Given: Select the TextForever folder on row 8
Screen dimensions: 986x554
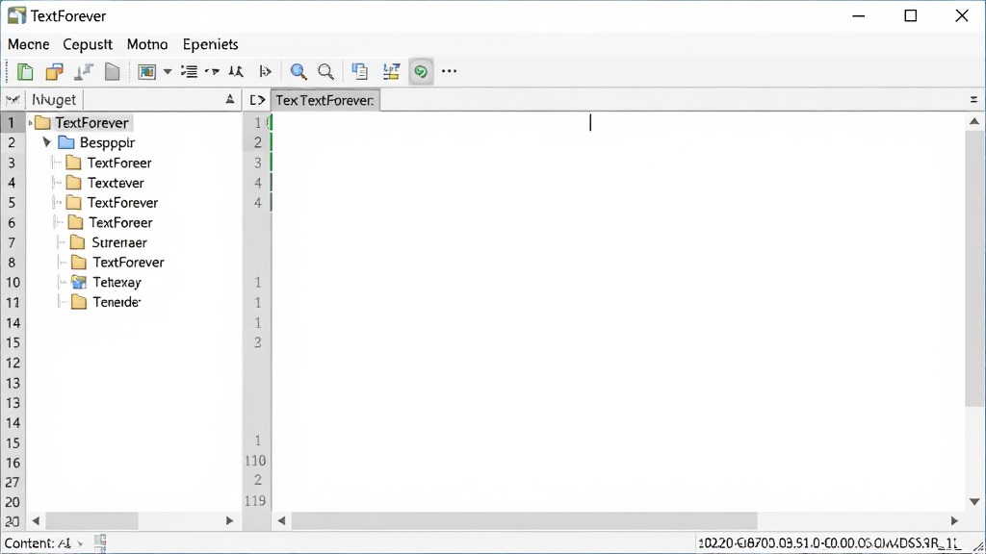Looking at the screenshot, I should click(x=117, y=262).
